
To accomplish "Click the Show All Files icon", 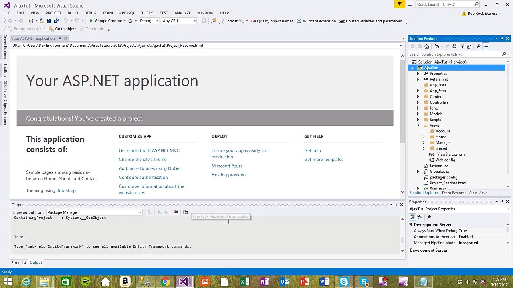I will [x=469, y=46].
